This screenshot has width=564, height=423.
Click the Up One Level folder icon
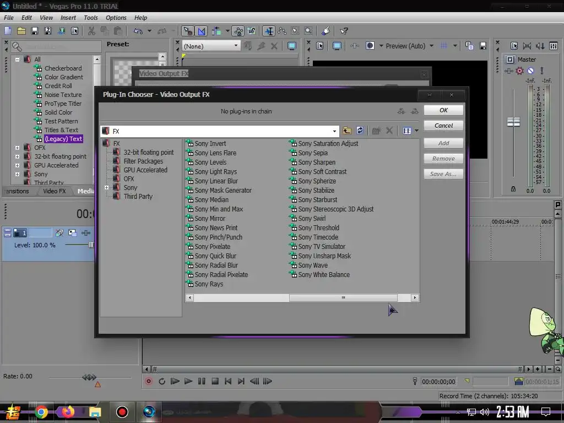click(x=347, y=131)
